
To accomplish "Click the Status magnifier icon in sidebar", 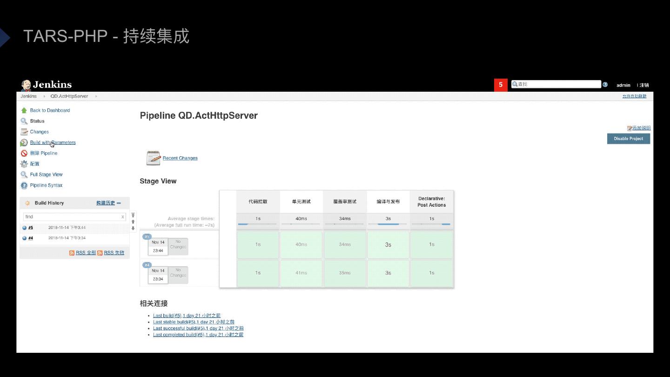I will tap(24, 121).
